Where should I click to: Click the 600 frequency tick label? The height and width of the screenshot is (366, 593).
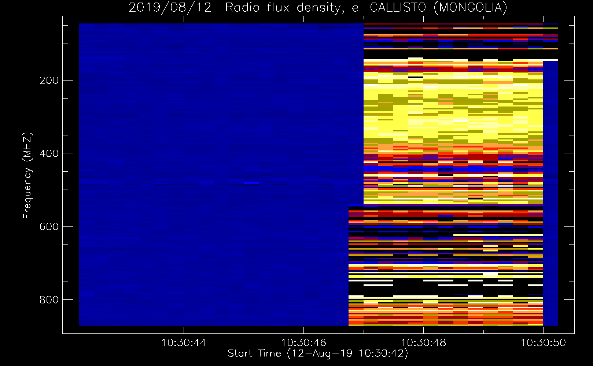click(49, 227)
